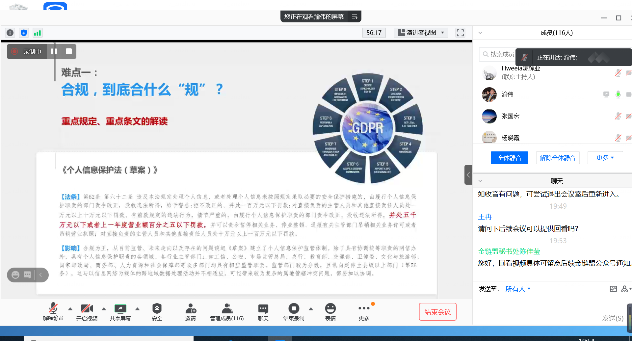Screen dimensions: 632x341
Task: Open chat permissions icon beside image button
Action: point(625,289)
